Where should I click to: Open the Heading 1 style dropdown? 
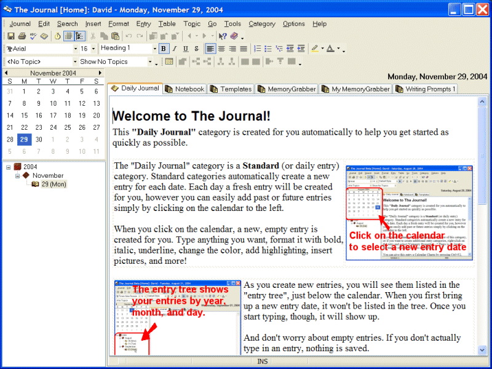[x=154, y=49]
